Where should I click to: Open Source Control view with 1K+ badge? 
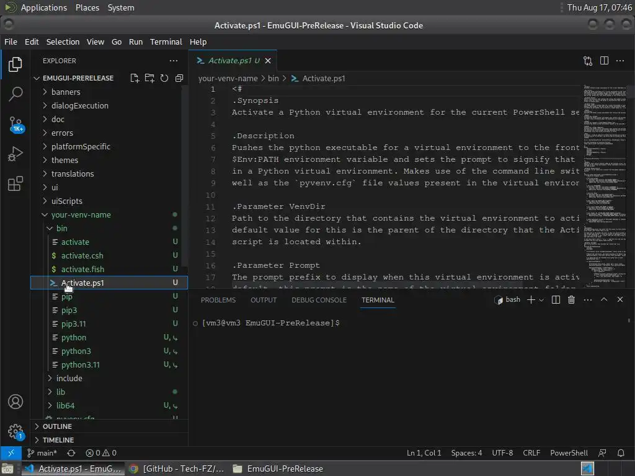pos(16,124)
